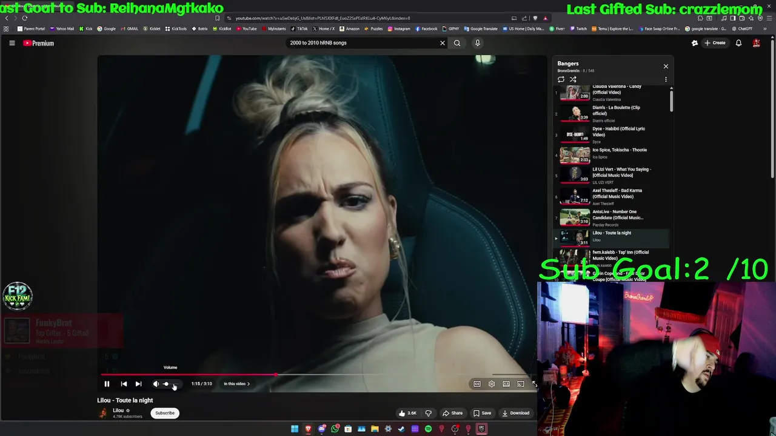Open 'Bangers' playlist title link

click(x=568, y=64)
